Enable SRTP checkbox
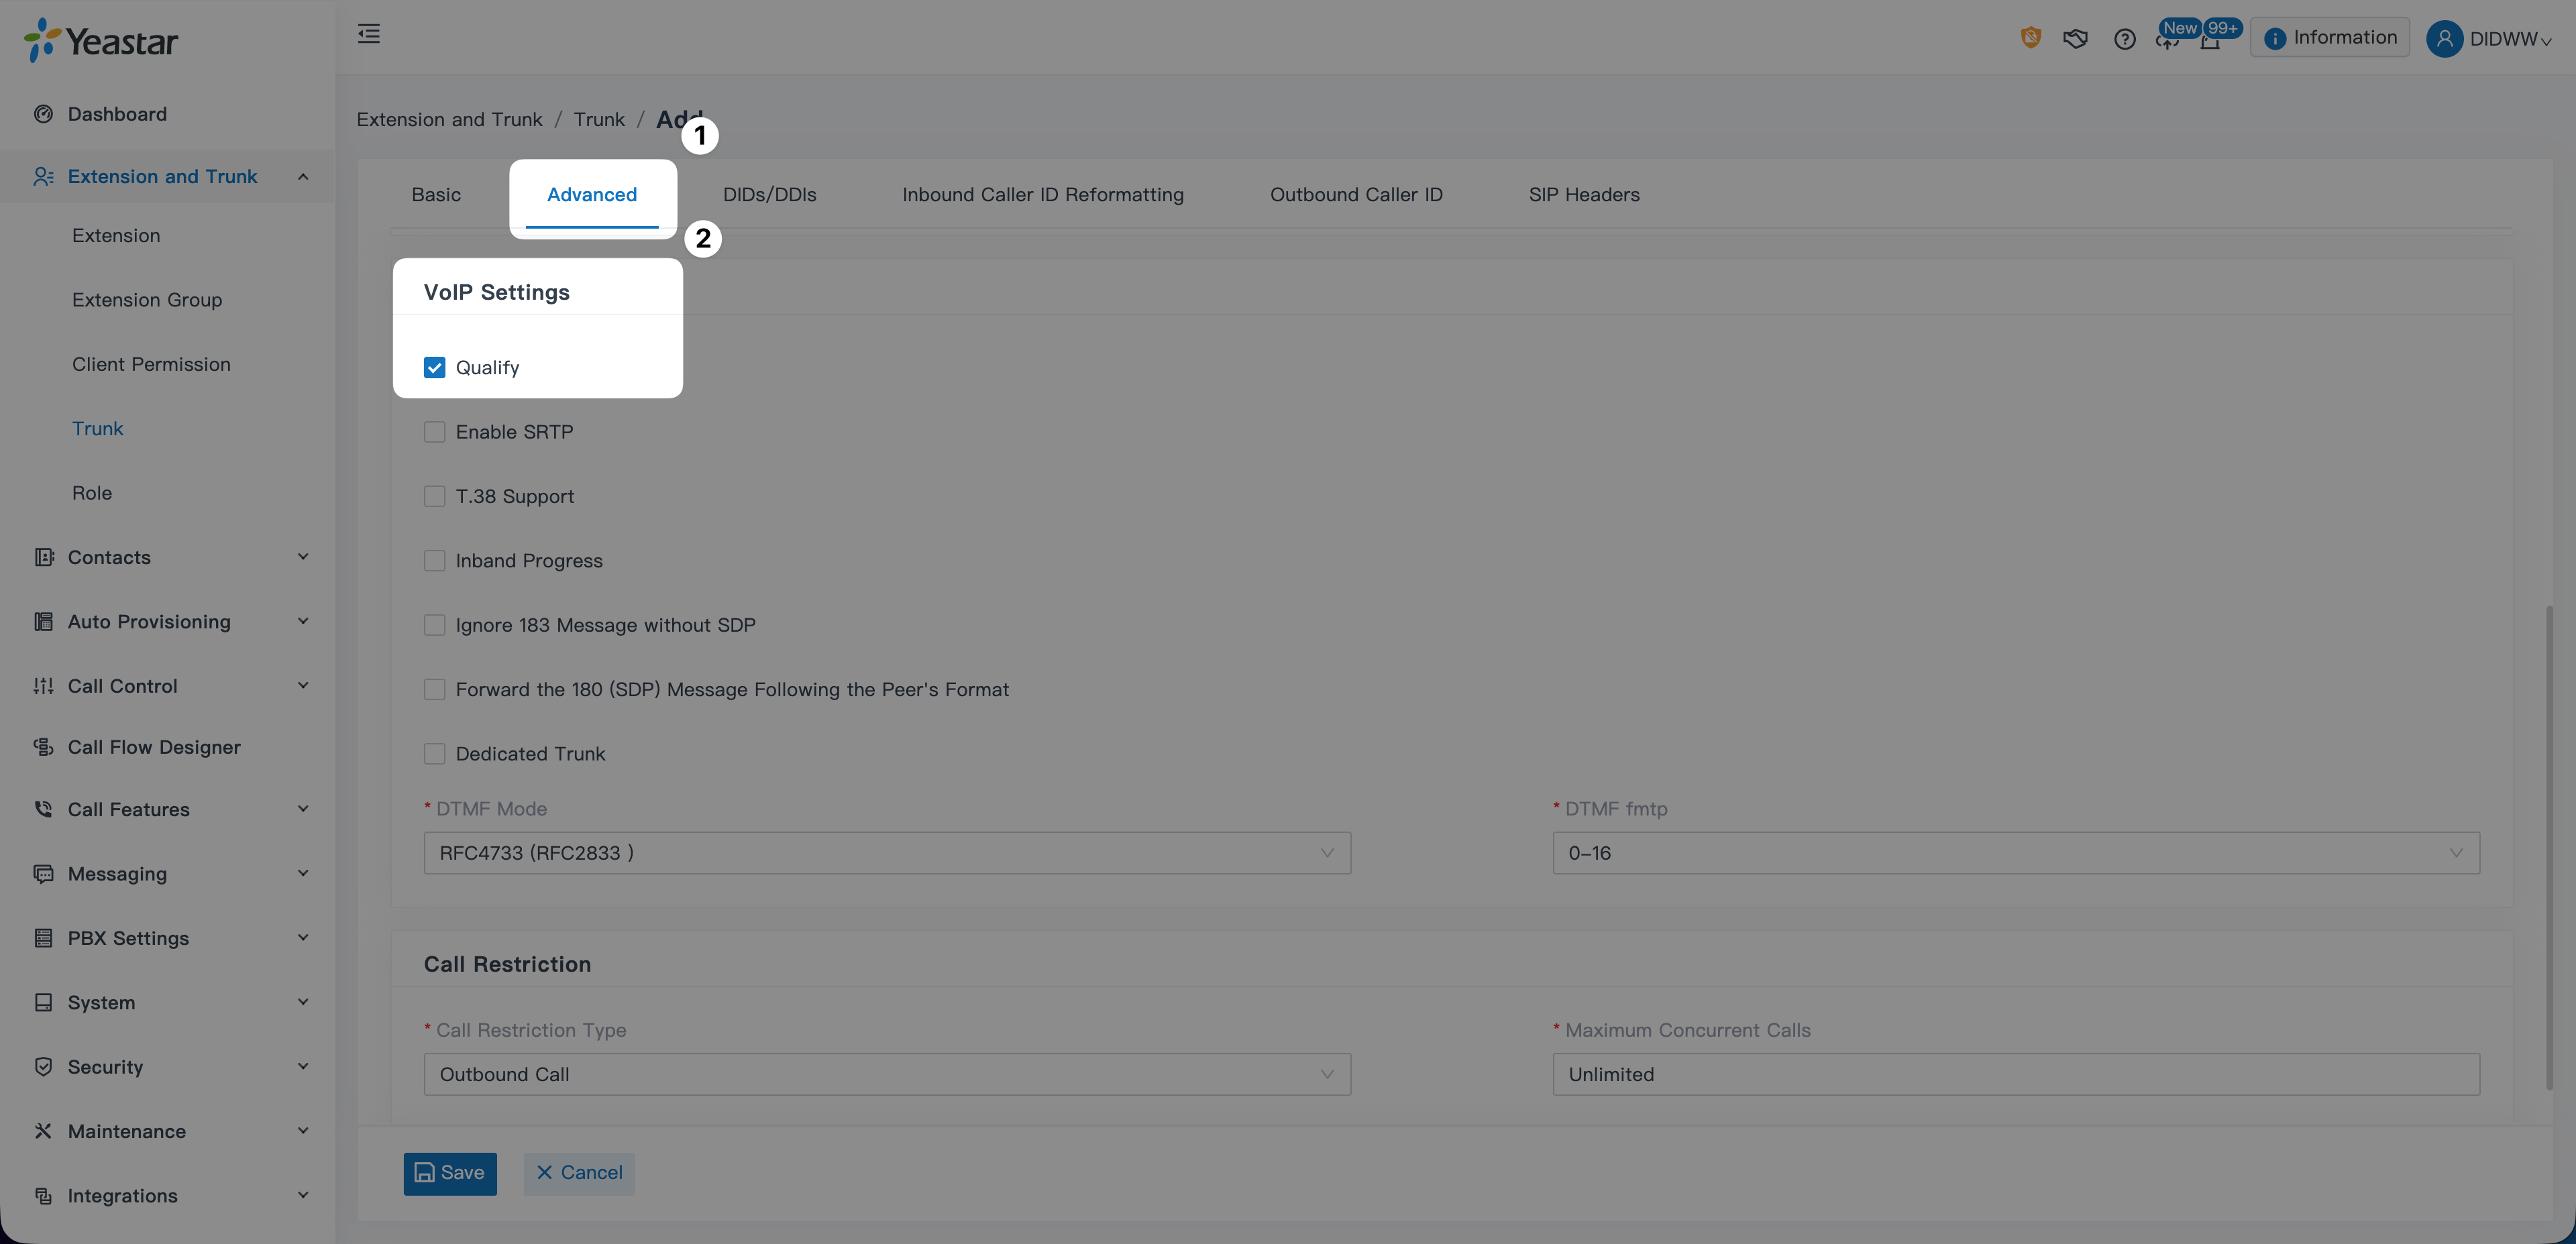 click(434, 432)
